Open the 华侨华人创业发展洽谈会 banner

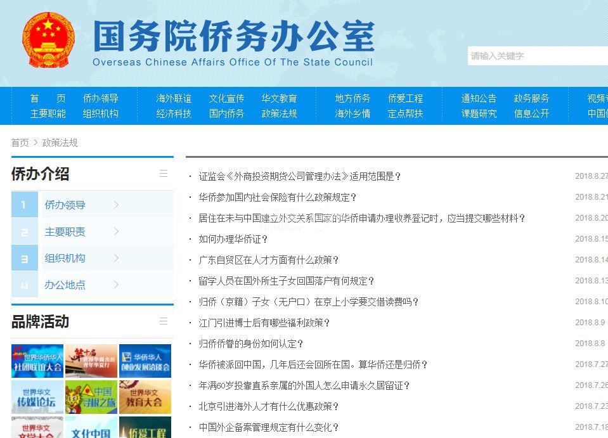pos(145,361)
